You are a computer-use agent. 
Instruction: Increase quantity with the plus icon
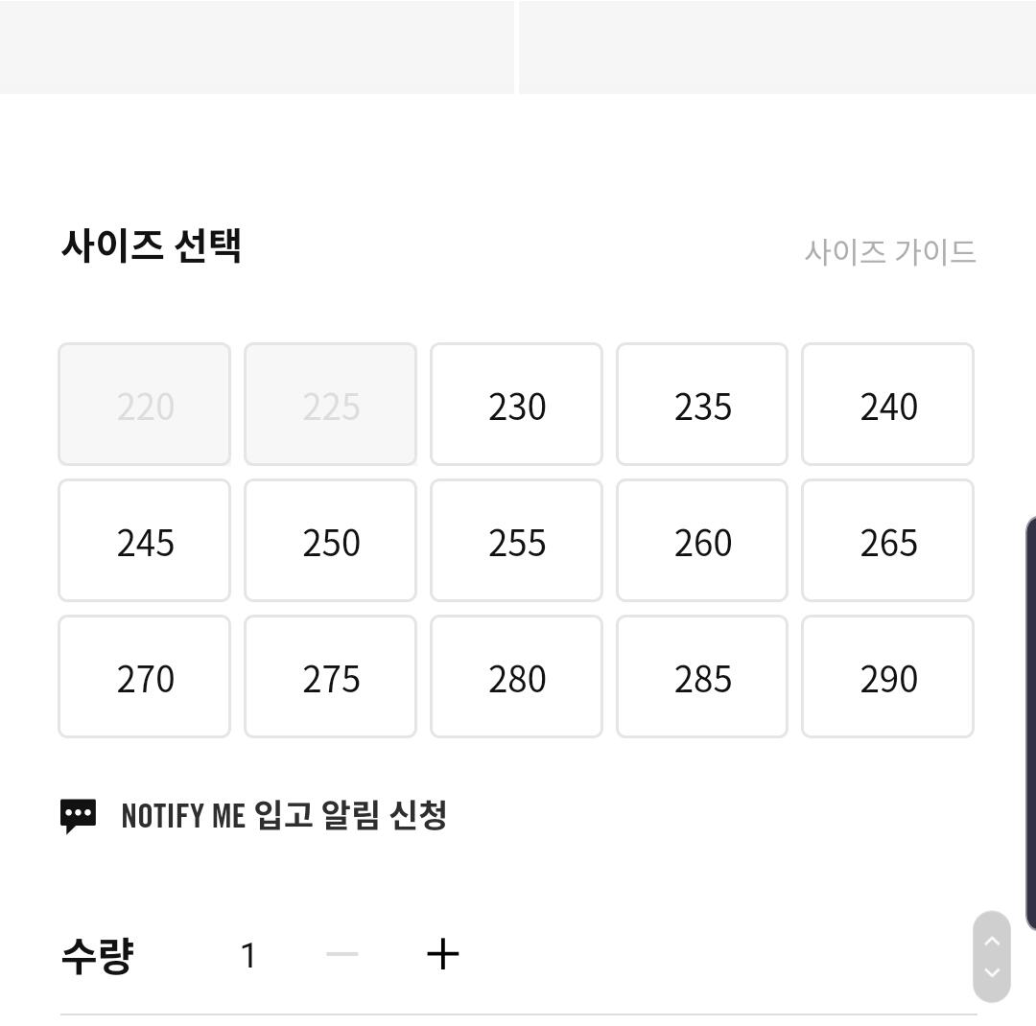click(x=442, y=954)
